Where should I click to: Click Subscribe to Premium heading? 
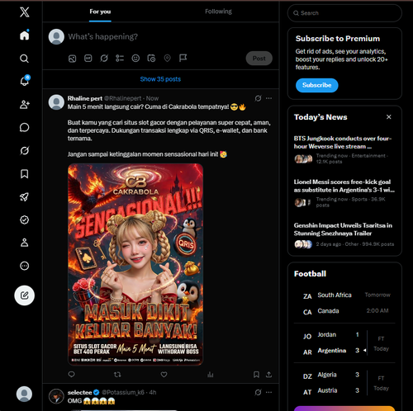[x=338, y=39]
